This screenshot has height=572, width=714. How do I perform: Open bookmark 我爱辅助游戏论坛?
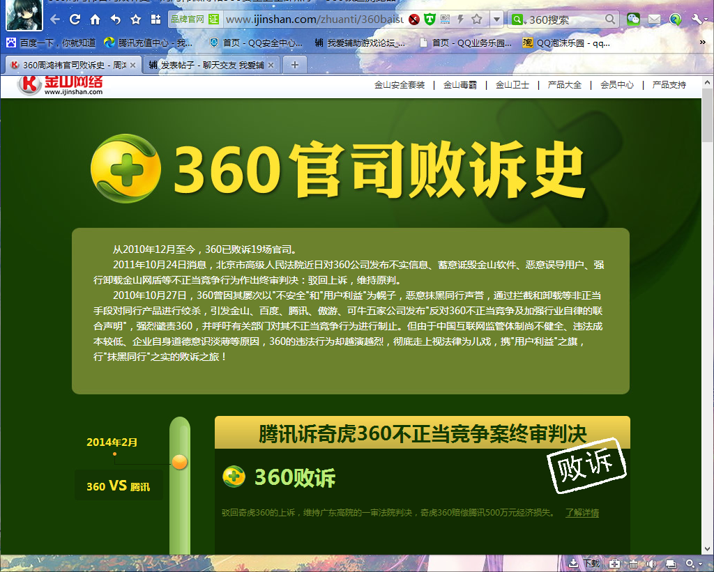click(360, 42)
